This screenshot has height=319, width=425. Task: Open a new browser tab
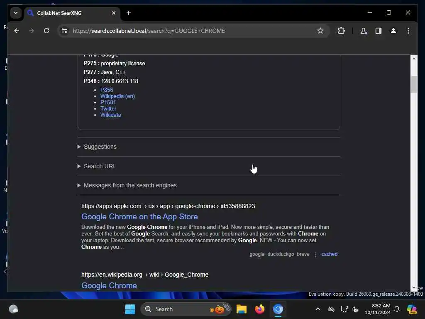(x=129, y=13)
